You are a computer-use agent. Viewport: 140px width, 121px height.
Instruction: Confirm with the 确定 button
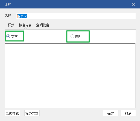[x=111, y=113]
